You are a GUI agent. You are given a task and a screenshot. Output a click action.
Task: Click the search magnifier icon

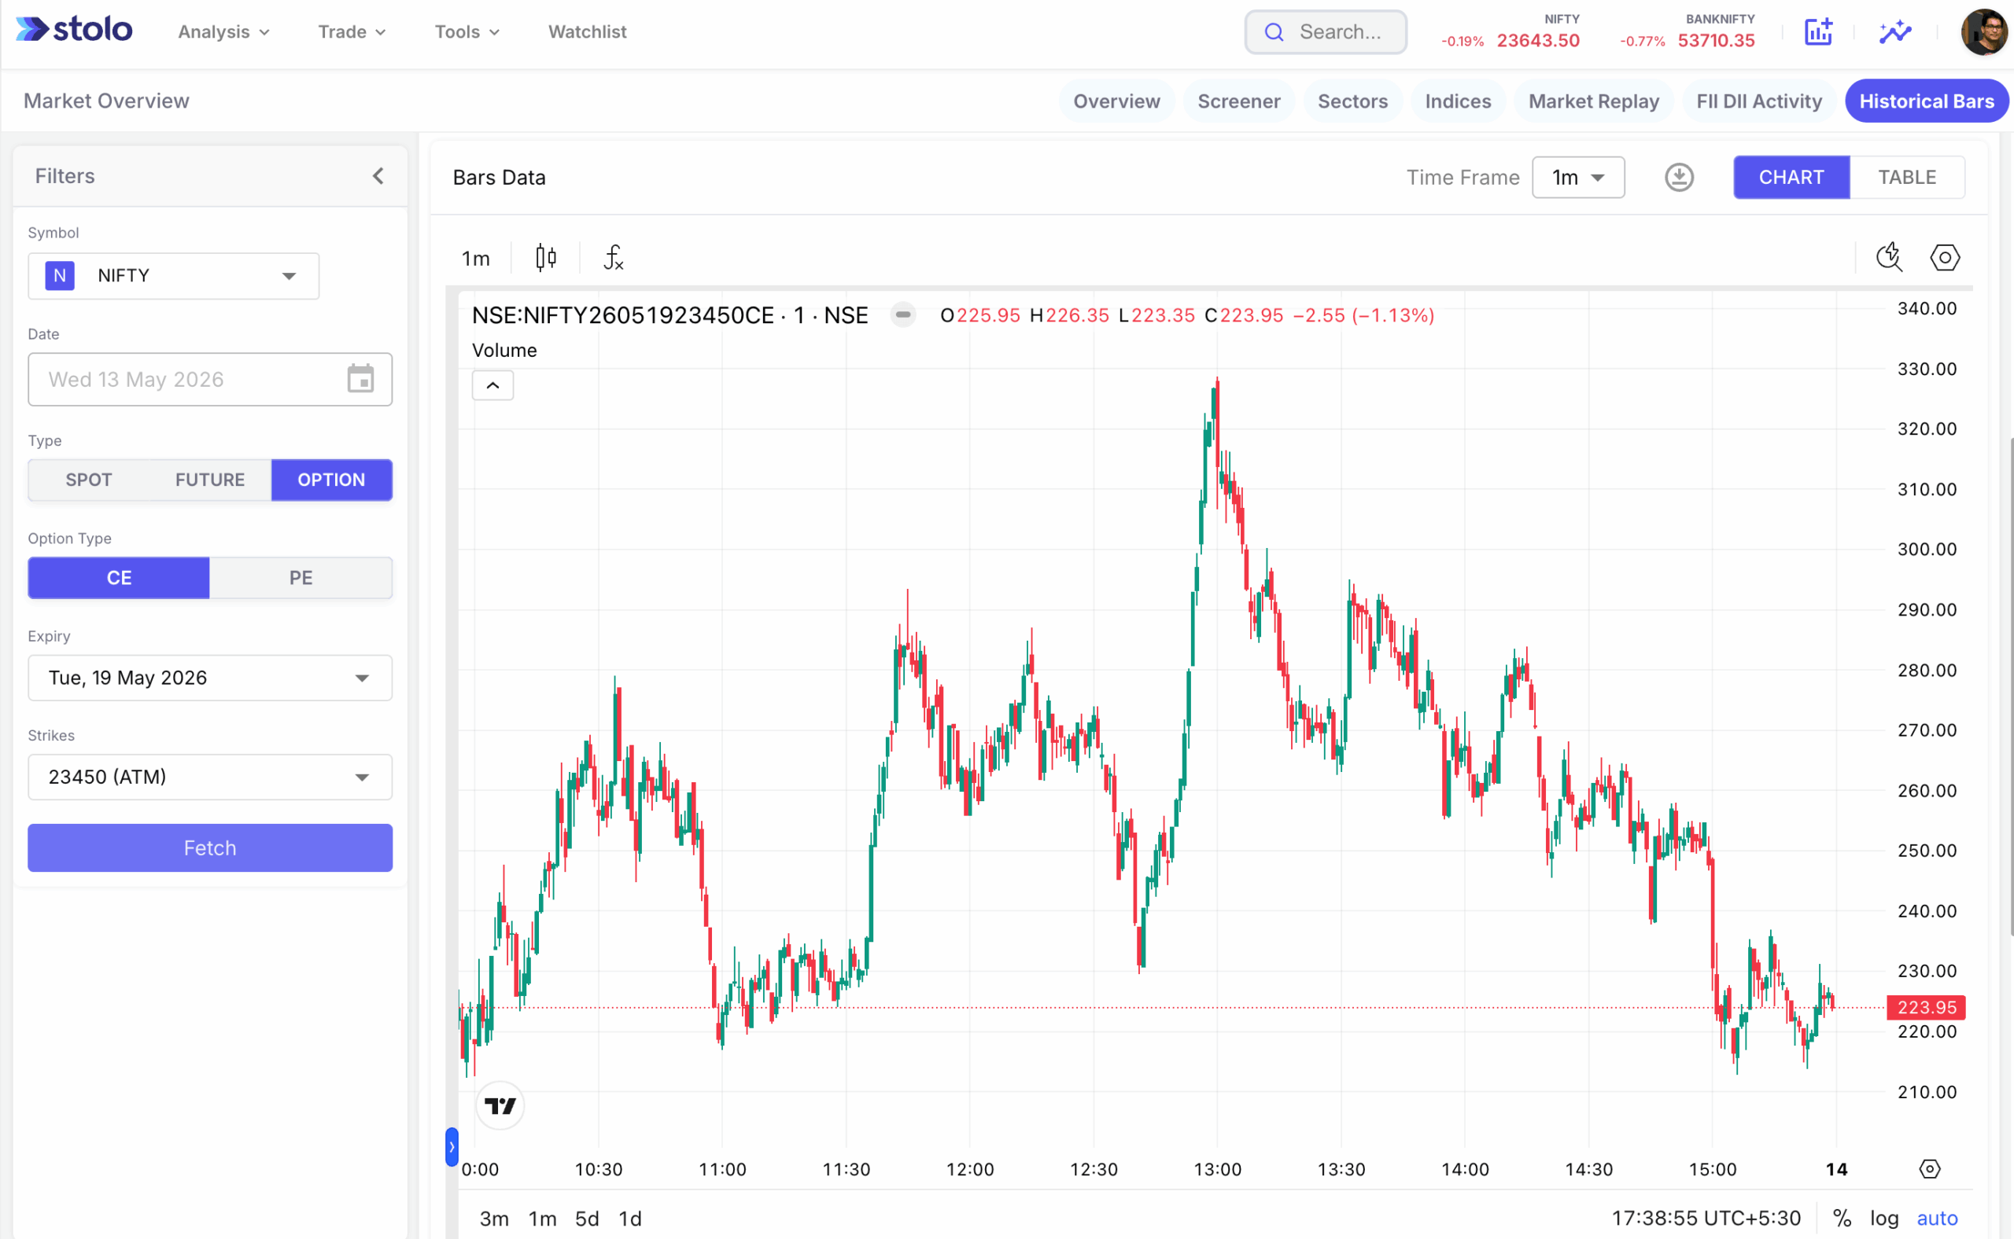(x=1274, y=32)
